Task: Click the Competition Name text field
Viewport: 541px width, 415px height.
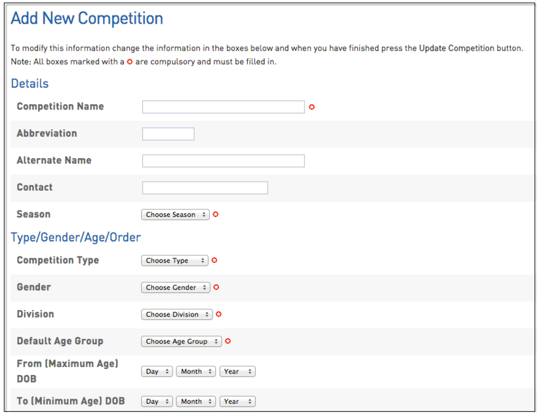Action: point(223,107)
